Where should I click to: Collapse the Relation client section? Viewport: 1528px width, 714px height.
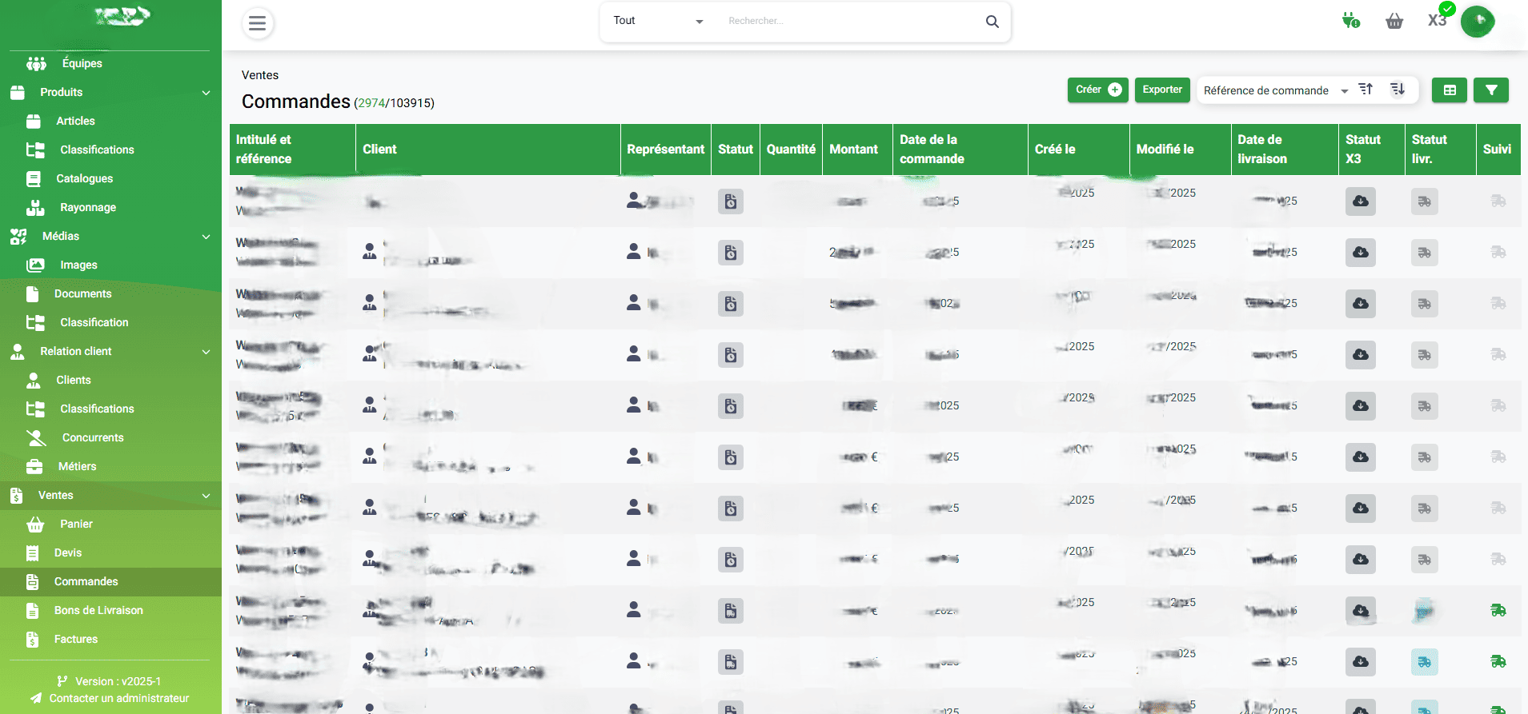[206, 352]
